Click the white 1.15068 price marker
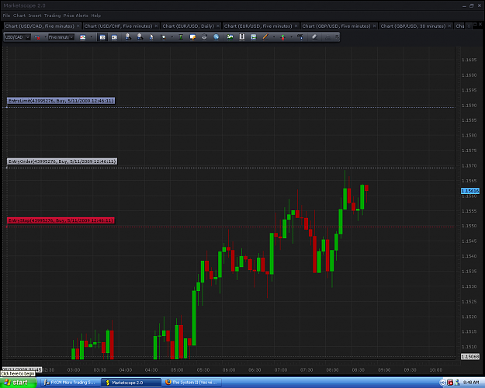This screenshot has width=485, height=388. [469, 356]
